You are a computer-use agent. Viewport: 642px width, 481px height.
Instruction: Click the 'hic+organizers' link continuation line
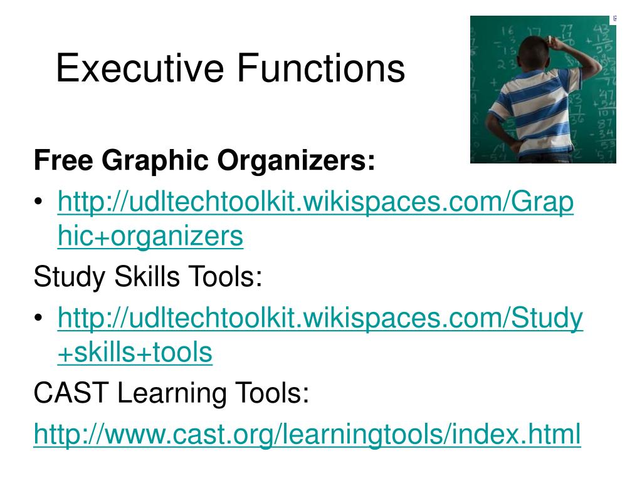pos(150,236)
